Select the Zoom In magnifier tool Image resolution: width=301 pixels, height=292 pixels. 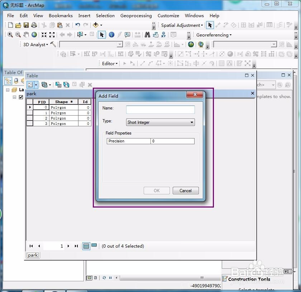[10, 35]
